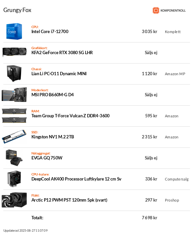The image size is (193, 235).
Task: Click the KOMPONENTKOLL brand text
Action: [173, 10]
